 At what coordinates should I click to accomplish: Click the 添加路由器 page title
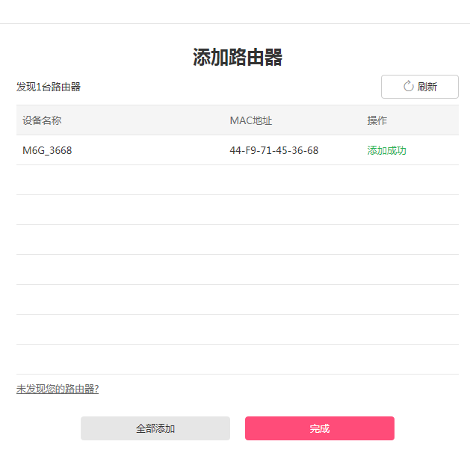[x=238, y=58]
